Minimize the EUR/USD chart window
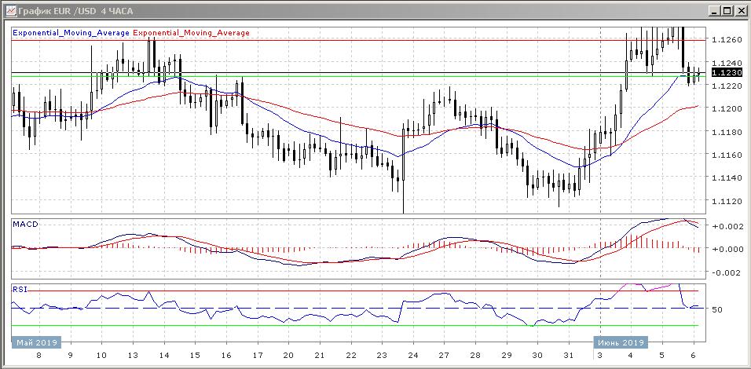Screen dimensions: 751x369 (x=713, y=11)
